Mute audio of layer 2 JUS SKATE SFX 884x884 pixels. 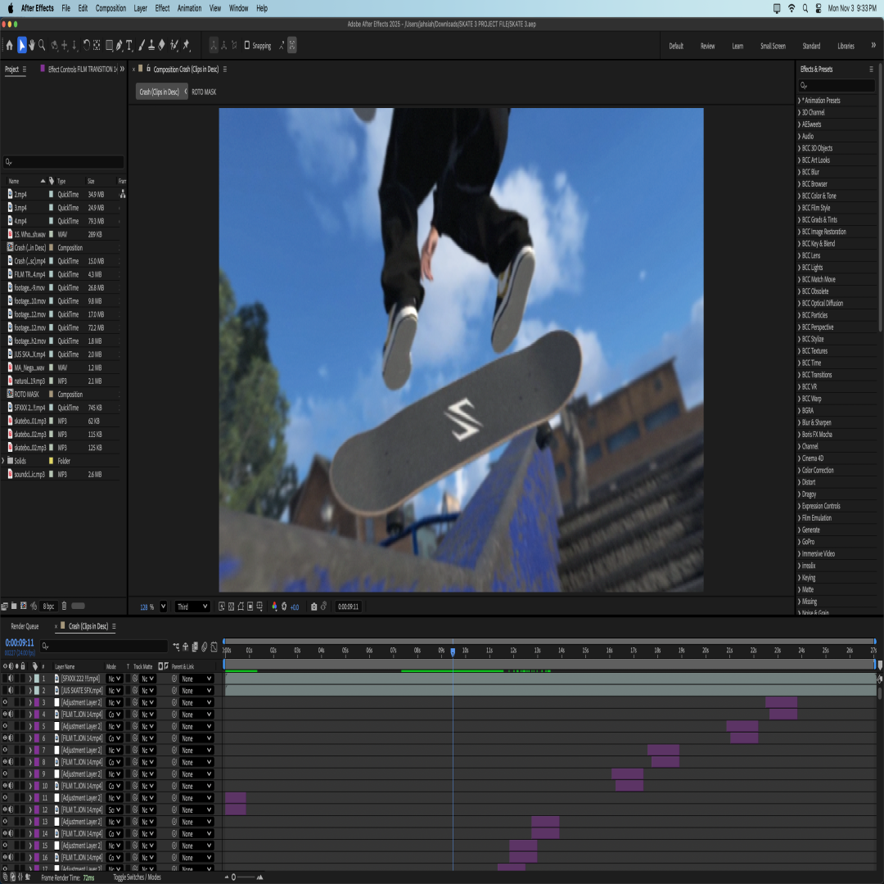pos(11,691)
